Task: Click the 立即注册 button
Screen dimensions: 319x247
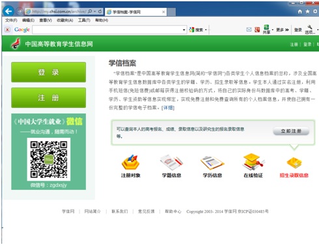Action: (x=291, y=131)
